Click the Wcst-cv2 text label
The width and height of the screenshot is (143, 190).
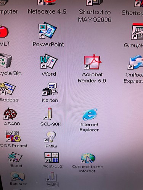coord(52,166)
